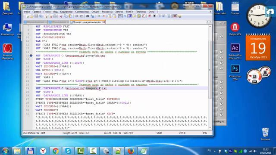Open the Синтаксисы menu
The image size is (276, 155).
82,12
